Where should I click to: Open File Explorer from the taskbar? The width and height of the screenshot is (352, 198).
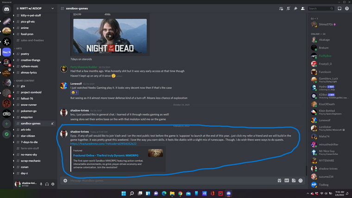[x=172, y=193]
